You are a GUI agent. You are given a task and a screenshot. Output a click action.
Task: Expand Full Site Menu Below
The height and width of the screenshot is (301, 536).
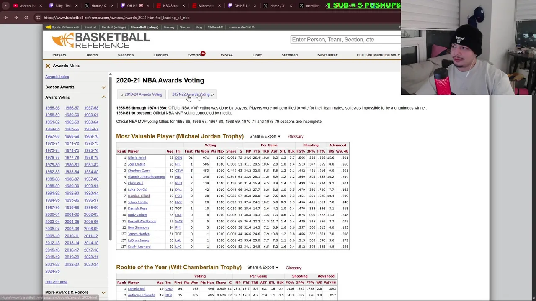(378, 55)
